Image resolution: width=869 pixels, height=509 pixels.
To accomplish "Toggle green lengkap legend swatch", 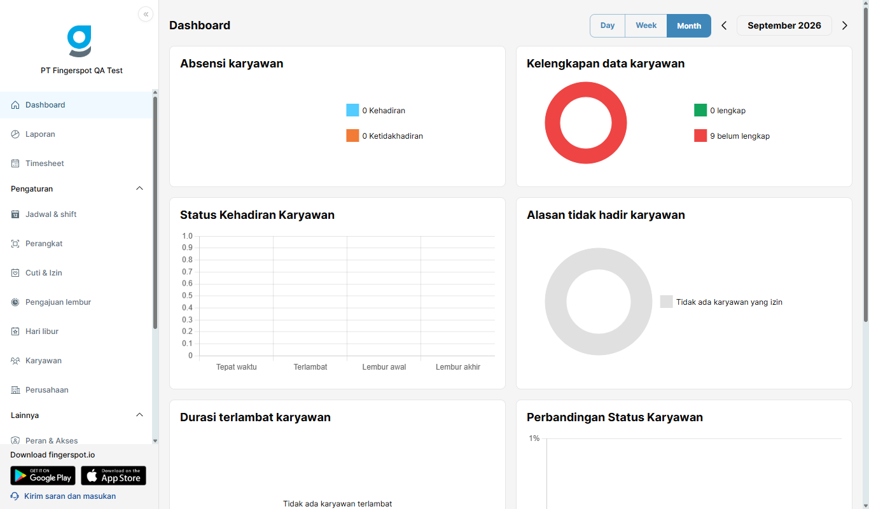I will [x=700, y=110].
